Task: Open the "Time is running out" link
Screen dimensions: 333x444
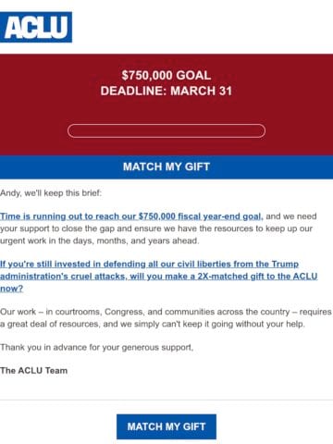Action: coord(131,216)
